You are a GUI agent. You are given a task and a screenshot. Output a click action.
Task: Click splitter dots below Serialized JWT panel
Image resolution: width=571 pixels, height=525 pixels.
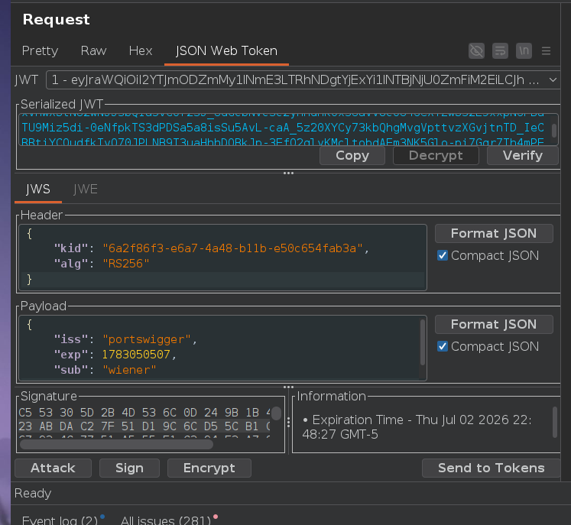pyautogui.click(x=288, y=173)
